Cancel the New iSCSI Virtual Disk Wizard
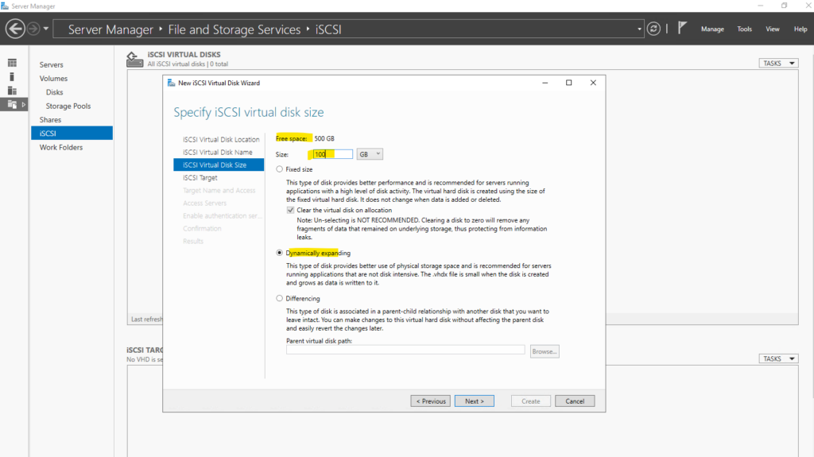Screen dimensions: 814x457 575,401
